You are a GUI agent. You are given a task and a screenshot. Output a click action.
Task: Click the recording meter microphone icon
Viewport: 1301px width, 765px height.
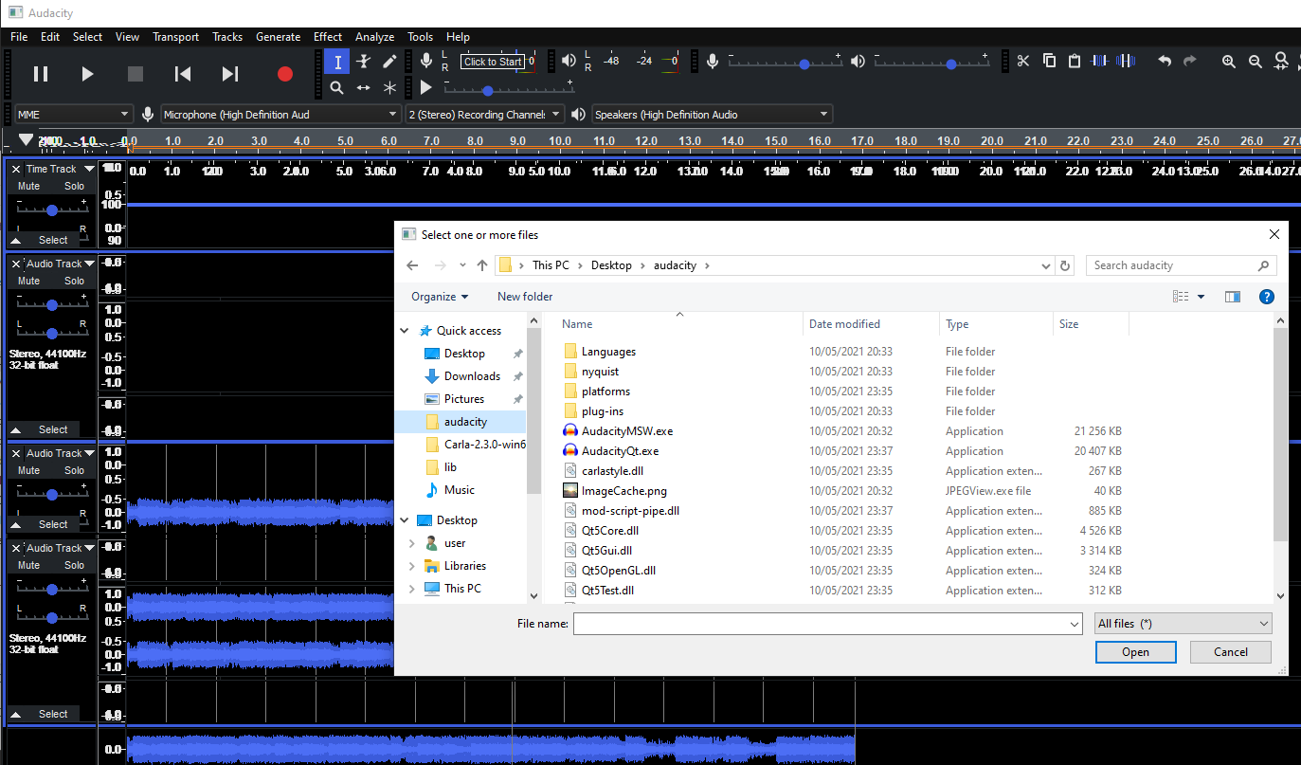[426, 62]
